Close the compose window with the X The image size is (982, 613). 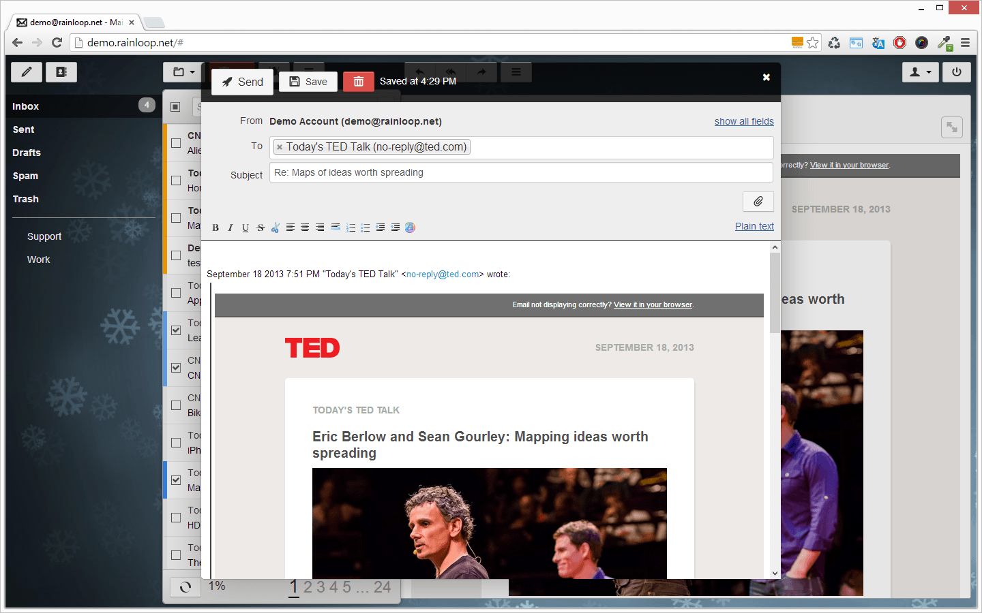point(767,77)
